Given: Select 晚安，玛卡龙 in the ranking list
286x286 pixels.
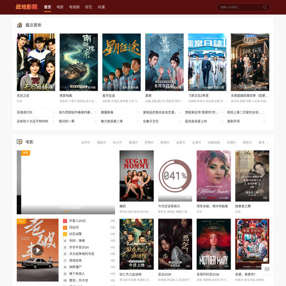Looking at the screenshot, I should (x=79, y=280).
